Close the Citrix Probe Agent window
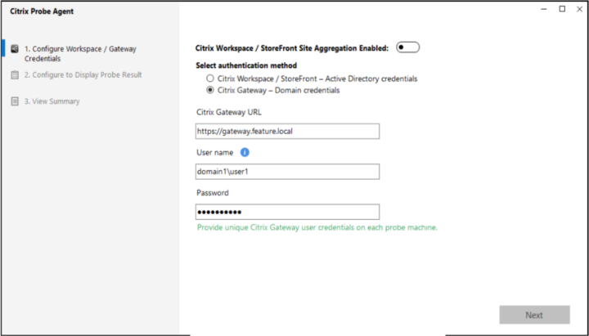This screenshot has width=589, height=336. pos(578,9)
